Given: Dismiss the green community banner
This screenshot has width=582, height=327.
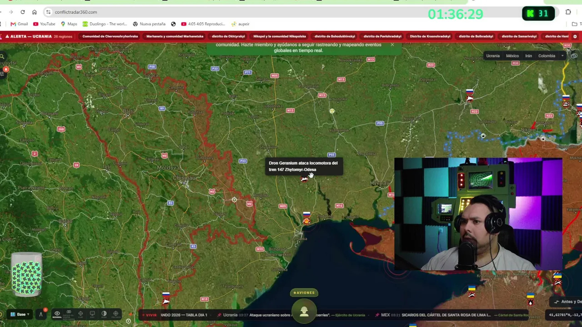Looking at the screenshot, I should coord(392,45).
